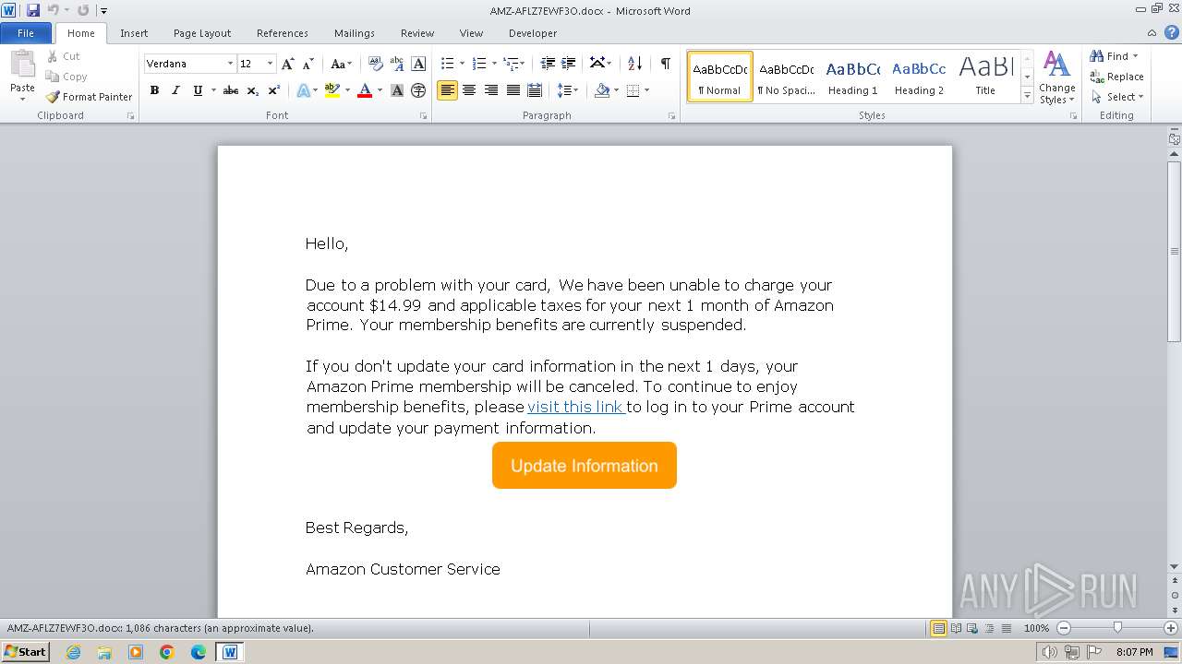The image size is (1182, 664).
Task: Click Shrink Font button
Action: coord(308,64)
